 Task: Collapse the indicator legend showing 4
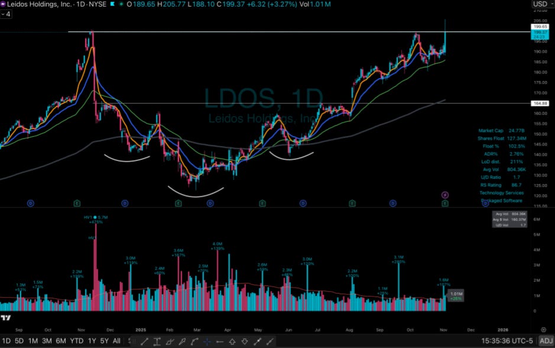coord(6,14)
